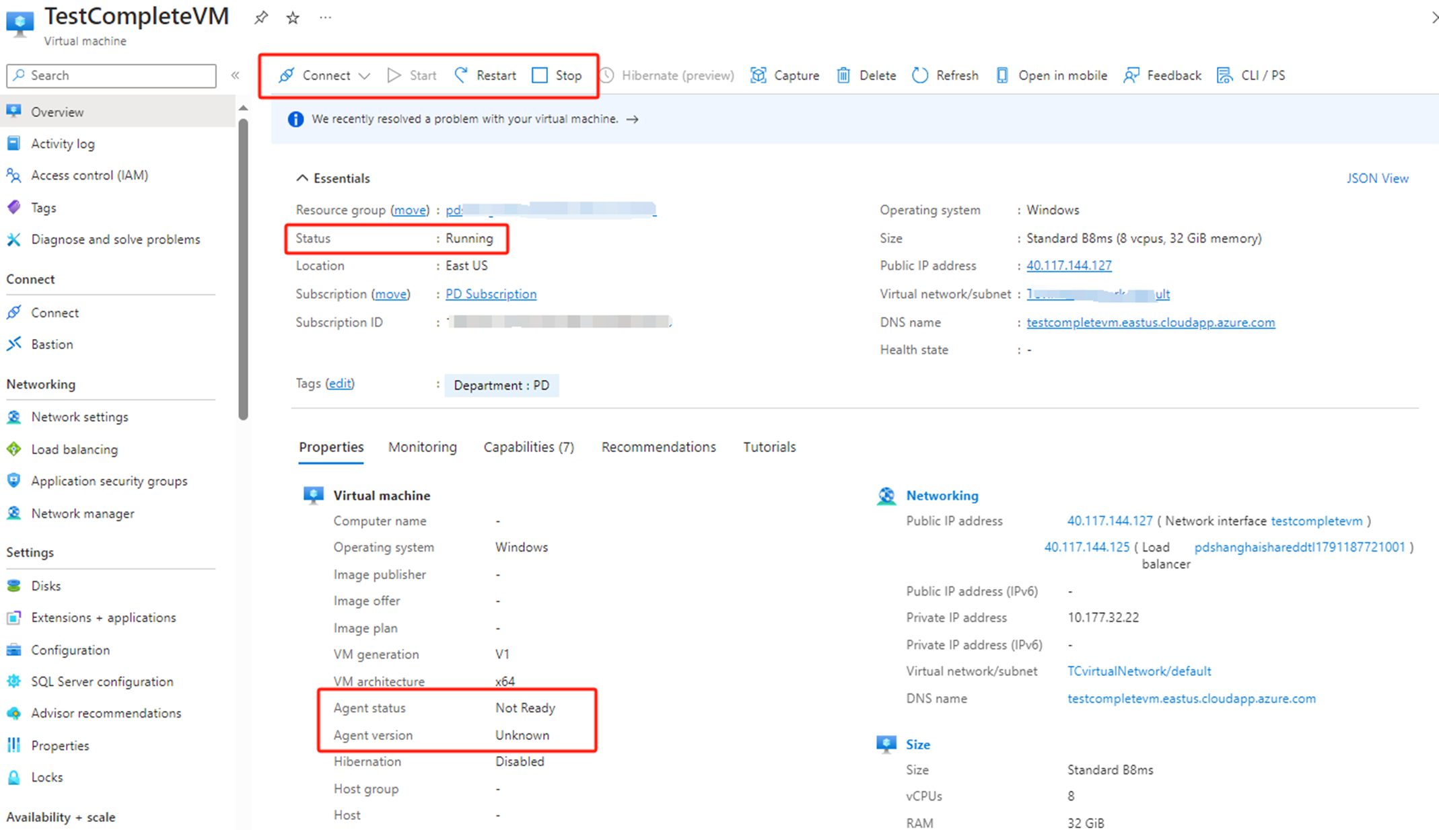Click the Capture toolbar button
This screenshot has width=1439, height=830.
(x=785, y=75)
